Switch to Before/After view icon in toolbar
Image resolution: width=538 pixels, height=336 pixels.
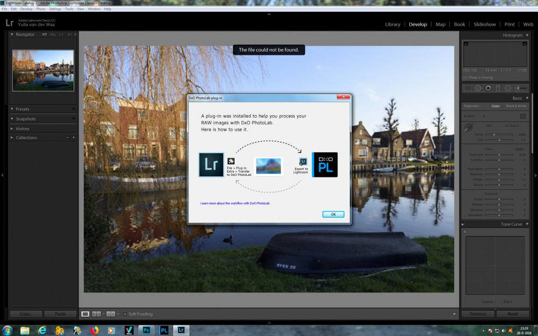click(x=110, y=314)
